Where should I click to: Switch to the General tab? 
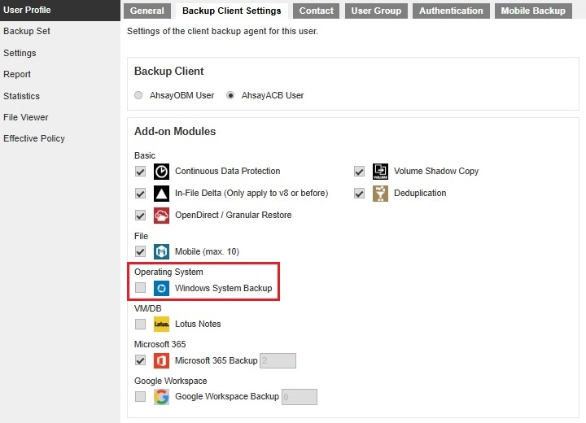tap(146, 11)
